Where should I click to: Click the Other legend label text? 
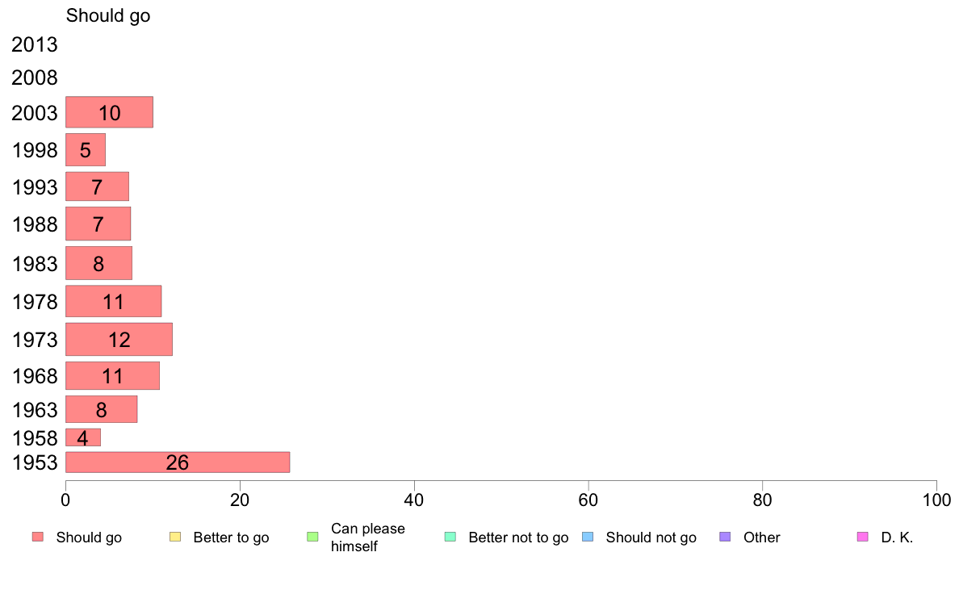click(x=761, y=538)
